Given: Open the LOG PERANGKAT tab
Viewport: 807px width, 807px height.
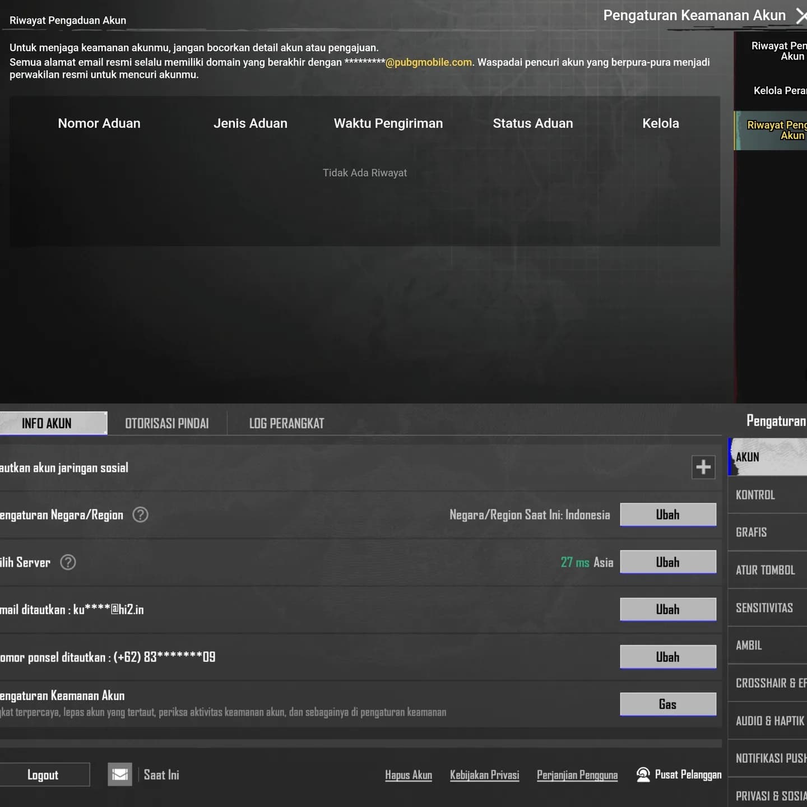Looking at the screenshot, I should [286, 423].
